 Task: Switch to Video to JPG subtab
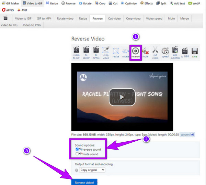pos(9,25)
